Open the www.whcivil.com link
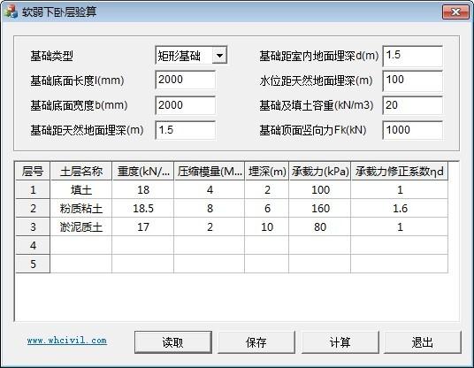 point(67,341)
